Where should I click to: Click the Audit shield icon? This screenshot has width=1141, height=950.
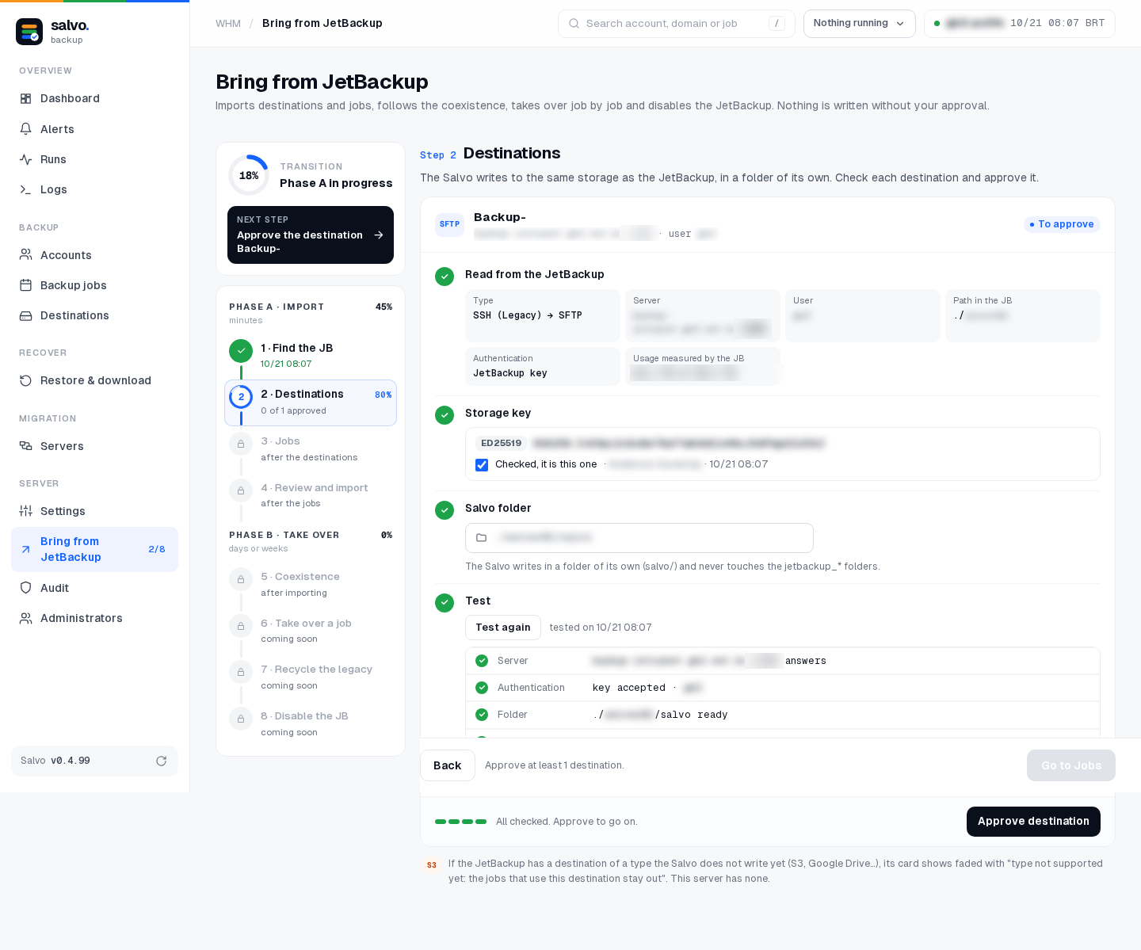tap(25, 588)
